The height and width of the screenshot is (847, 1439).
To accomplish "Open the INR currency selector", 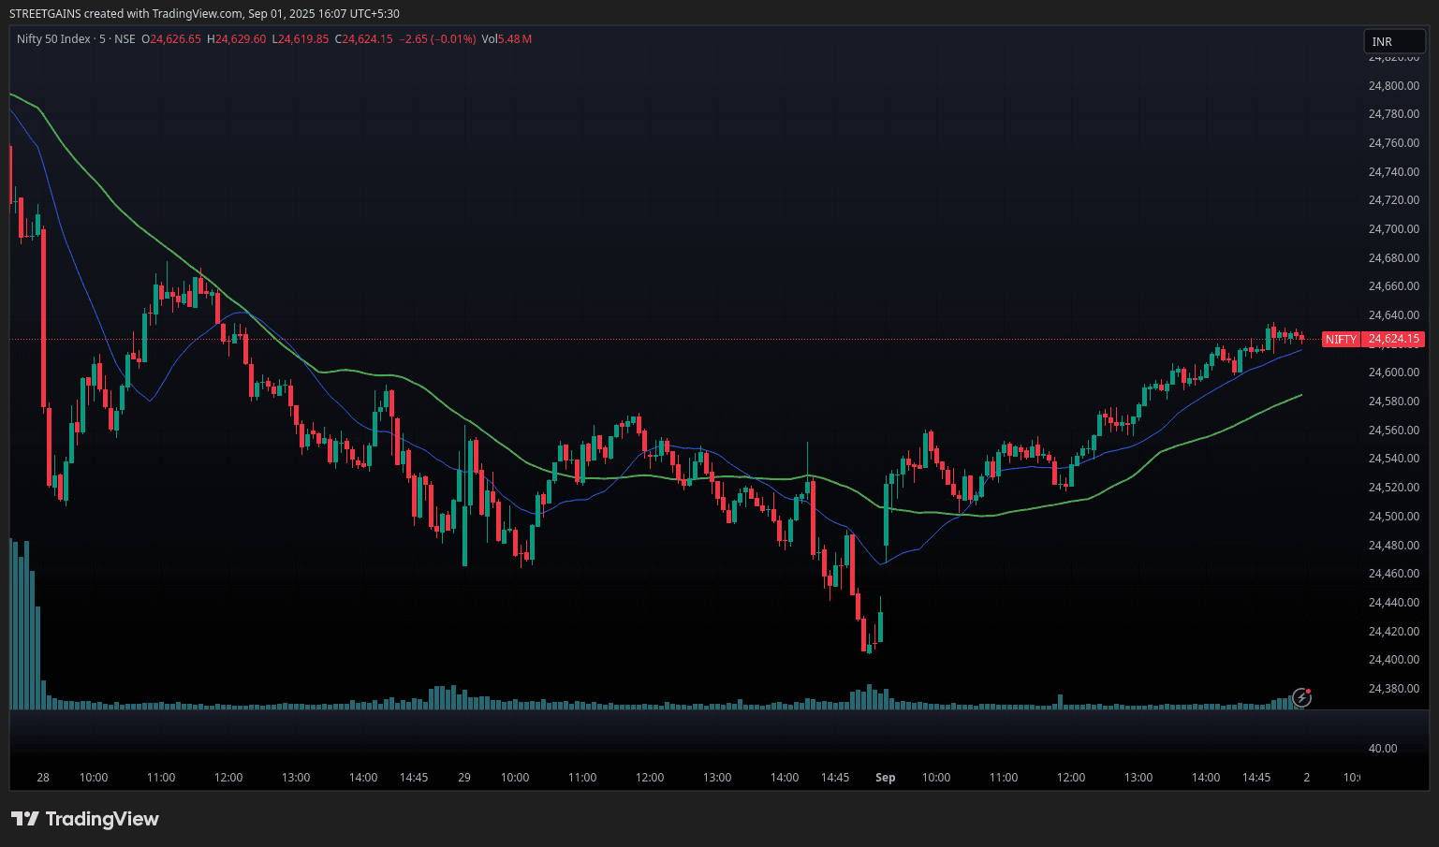I will [x=1393, y=41].
